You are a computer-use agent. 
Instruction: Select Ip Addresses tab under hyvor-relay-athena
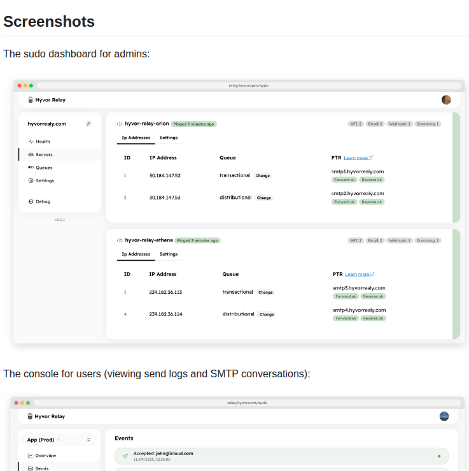136,254
